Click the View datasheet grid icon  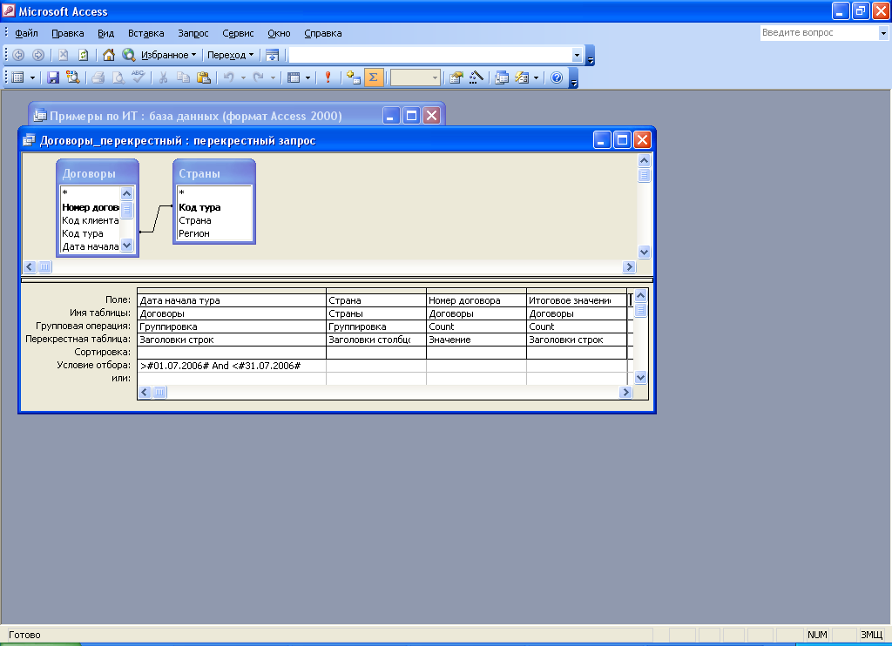pyautogui.click(x=18, y=77)
